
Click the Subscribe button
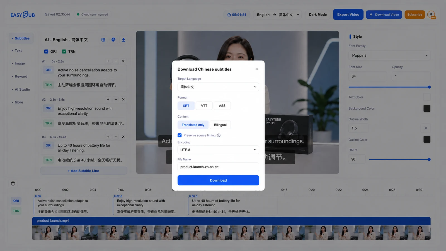pos(415,15)
